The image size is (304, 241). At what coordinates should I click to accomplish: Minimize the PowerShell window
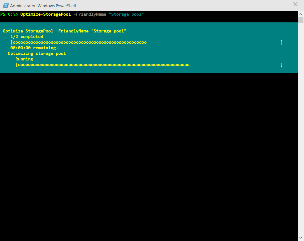[x=262, y=4]
